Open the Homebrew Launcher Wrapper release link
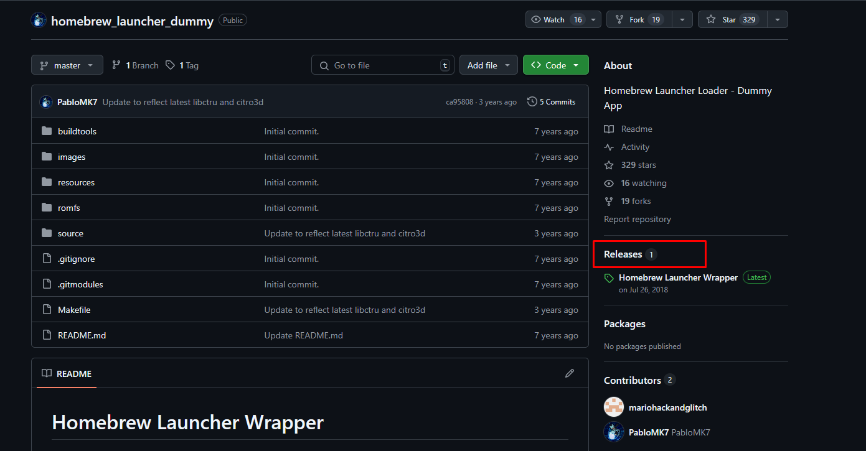This screenshot has height=451, width=866. [678, 277]
